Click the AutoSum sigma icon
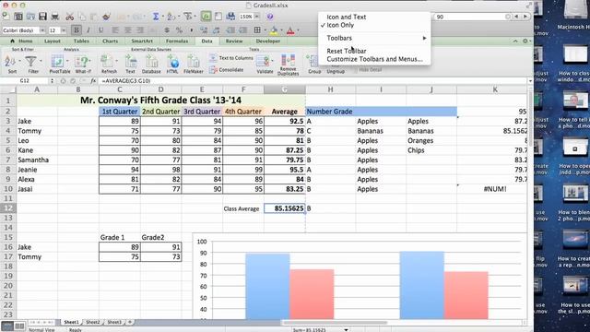Screen dimensions: 590x332 156,17
